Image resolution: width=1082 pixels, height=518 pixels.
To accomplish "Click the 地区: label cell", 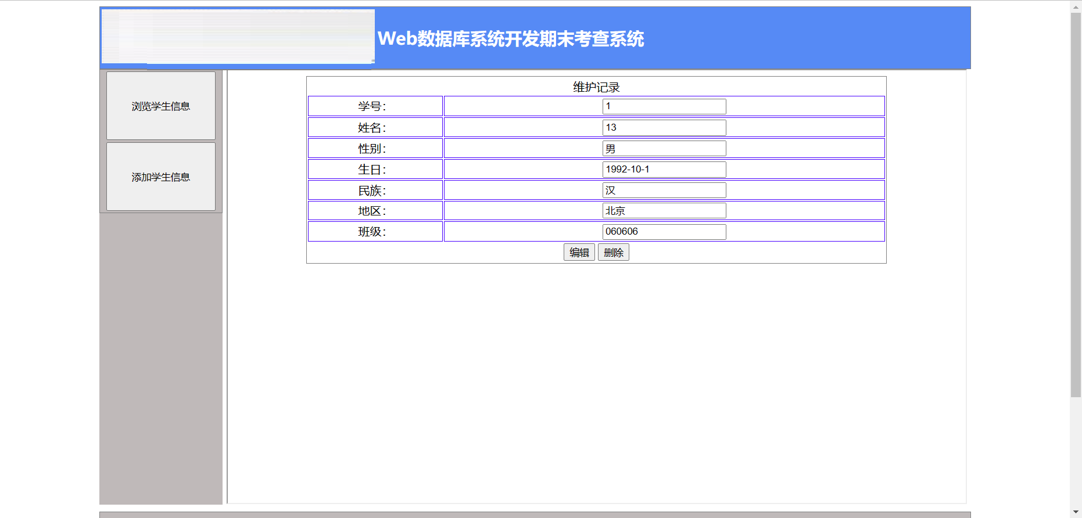I will click(375, 210).
